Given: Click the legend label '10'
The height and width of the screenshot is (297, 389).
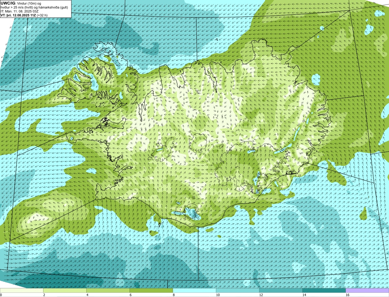Looking at the screenshot, I should coord(218,295).
